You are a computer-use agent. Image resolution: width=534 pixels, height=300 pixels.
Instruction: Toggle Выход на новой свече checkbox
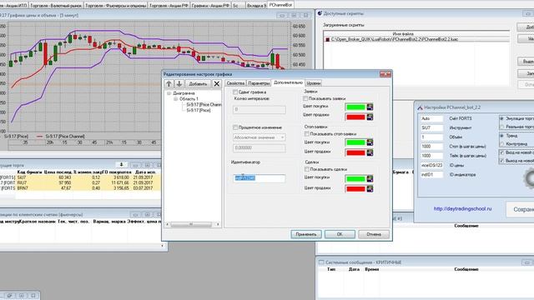pos(501,161)
